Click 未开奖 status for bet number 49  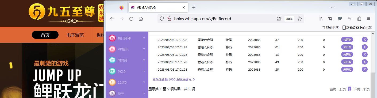[x=347, y=62]
